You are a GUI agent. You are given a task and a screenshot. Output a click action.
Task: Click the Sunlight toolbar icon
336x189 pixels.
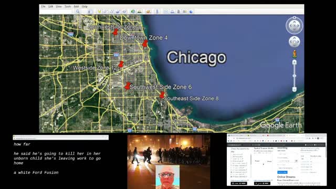click(140, 12)
